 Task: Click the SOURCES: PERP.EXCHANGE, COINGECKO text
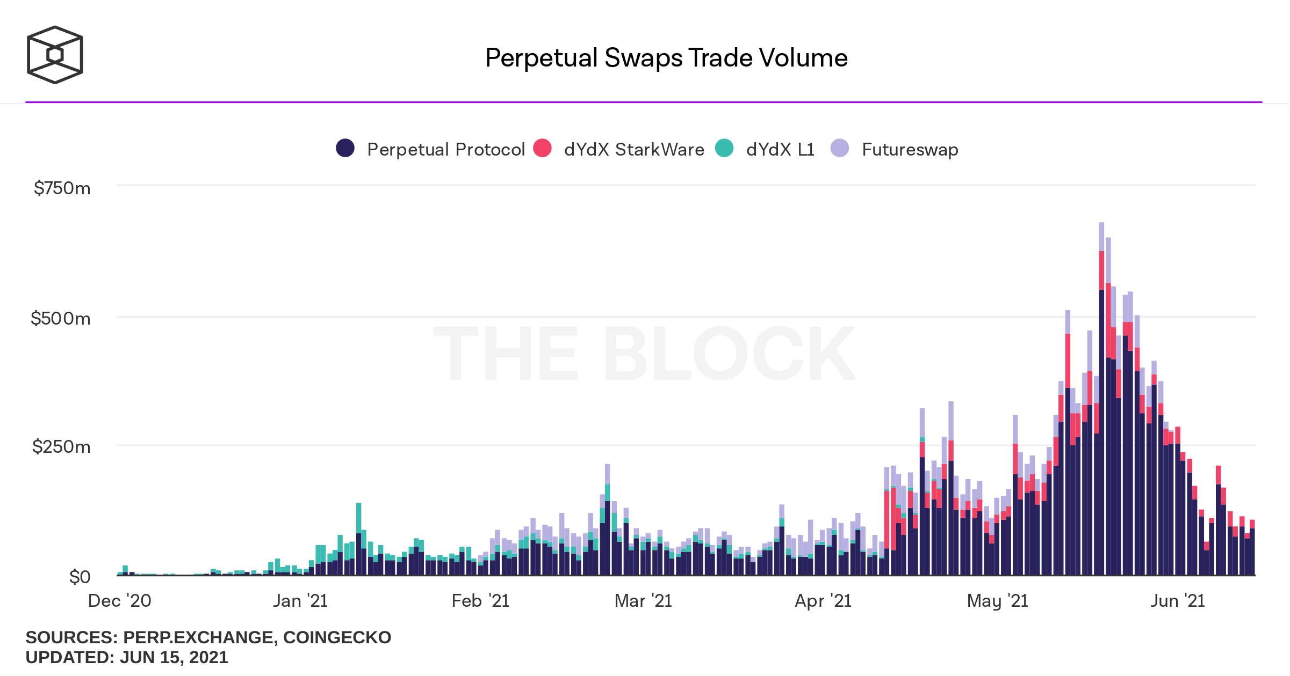pyautogui.click(x=208, y=637)
